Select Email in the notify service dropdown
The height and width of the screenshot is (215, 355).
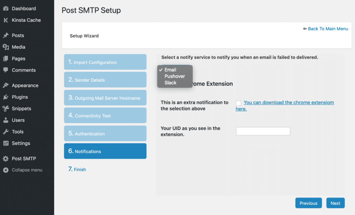point(170,70)
